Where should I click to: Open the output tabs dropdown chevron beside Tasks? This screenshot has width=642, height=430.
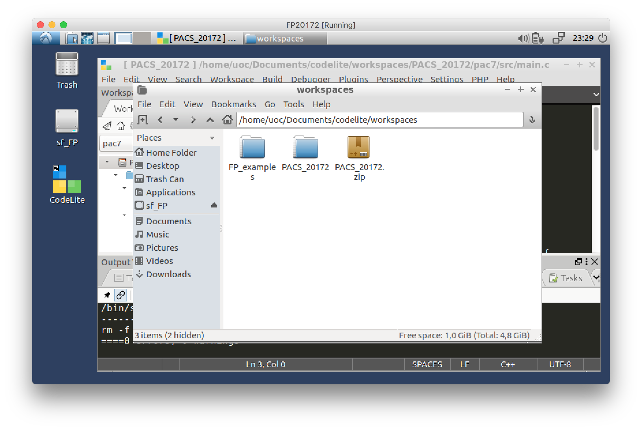click(x=596, y=277)
